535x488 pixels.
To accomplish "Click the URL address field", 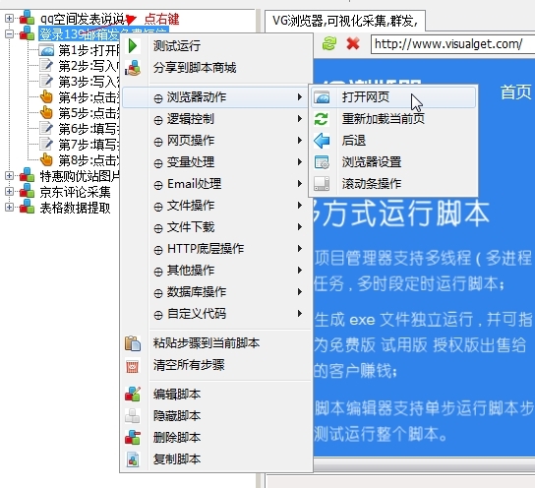I will click(452, 44).
